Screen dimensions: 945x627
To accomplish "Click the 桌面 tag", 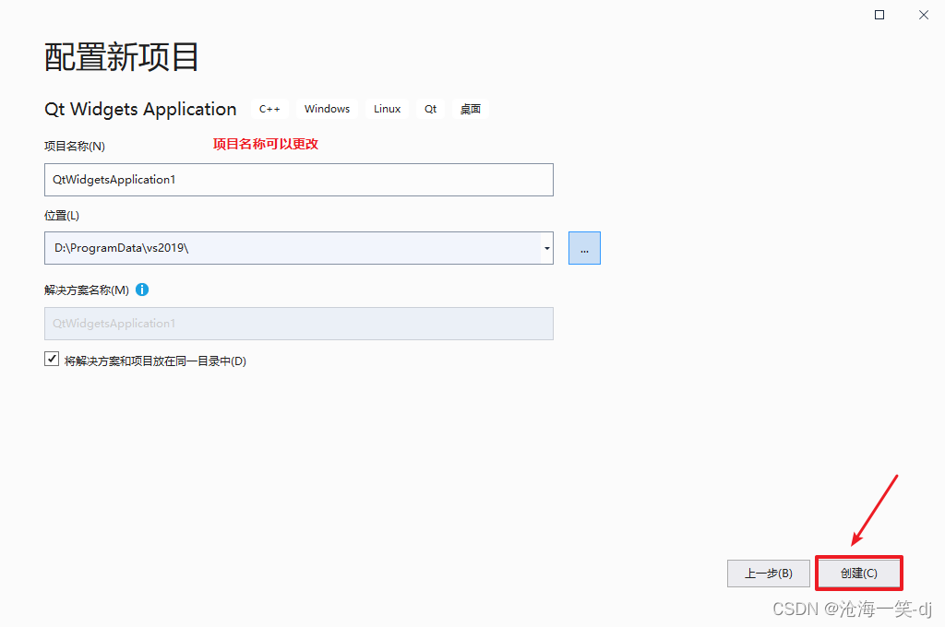I will click(x=470, y=109).
